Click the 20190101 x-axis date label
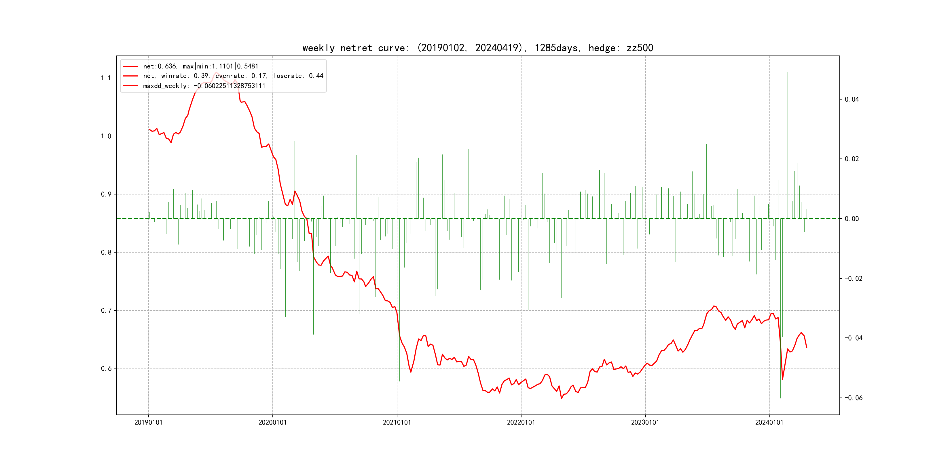Screen dimensions: 933x466 (x=149, y=422)
